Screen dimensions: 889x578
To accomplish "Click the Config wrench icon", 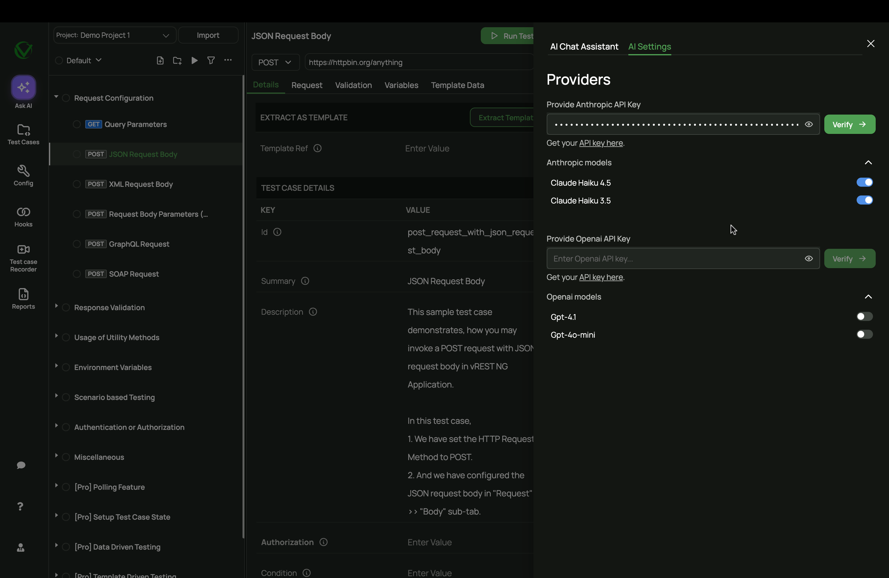I will click(x=23, y=171).
